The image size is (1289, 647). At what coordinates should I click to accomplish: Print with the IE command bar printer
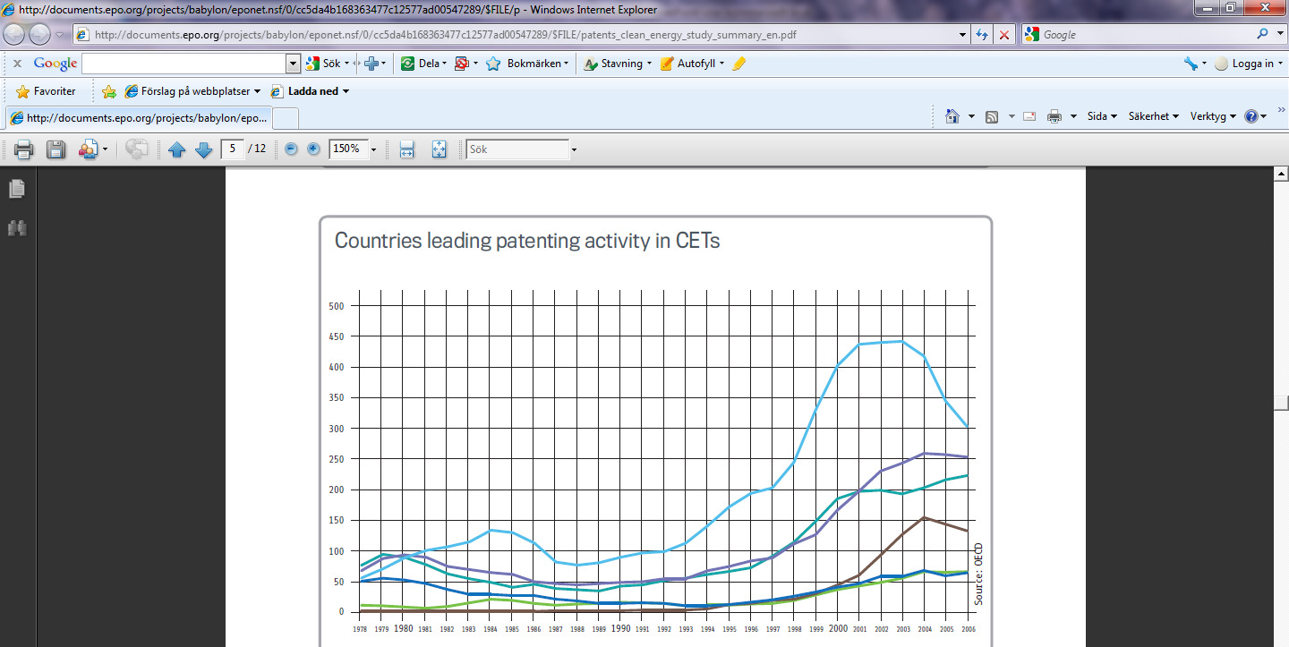coord(1054,116)
